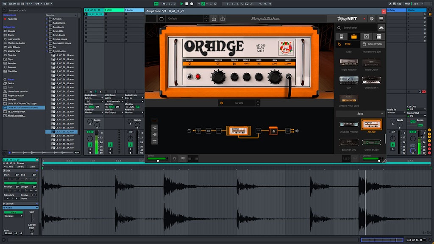Click the AmpliTube export share icon

223,19
